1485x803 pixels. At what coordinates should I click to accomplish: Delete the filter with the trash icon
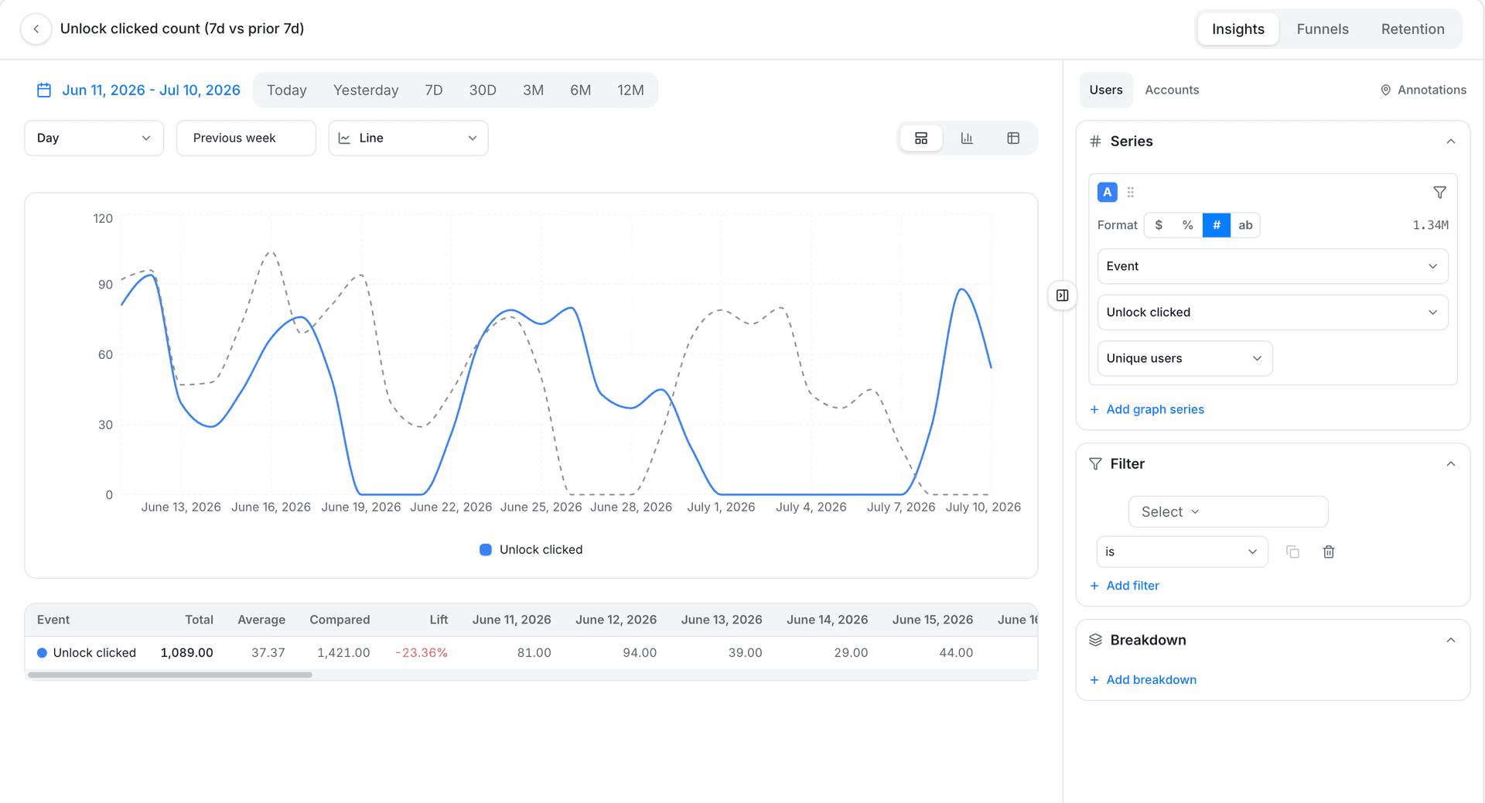(x=1329, y=552)
